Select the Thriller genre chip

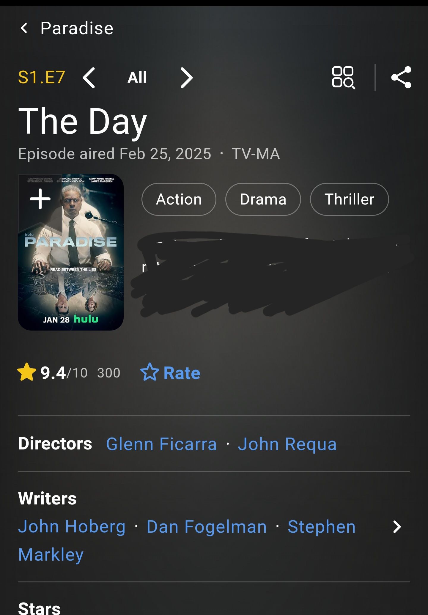349,199
